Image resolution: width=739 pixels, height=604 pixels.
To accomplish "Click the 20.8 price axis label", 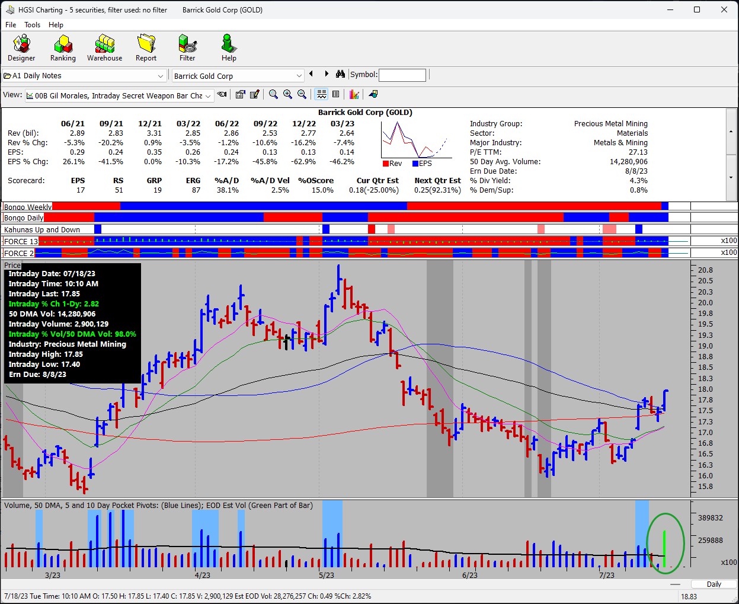I will (705, 270).
